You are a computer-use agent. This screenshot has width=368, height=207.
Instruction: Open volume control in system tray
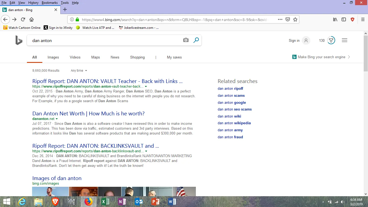click(x=342, y=202)
